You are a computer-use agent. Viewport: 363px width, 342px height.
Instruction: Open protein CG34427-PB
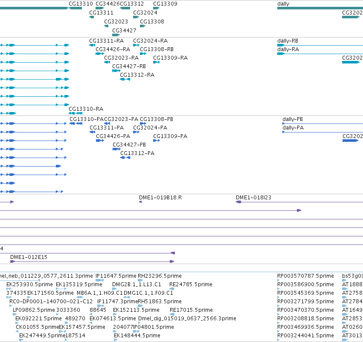(129, 145)
